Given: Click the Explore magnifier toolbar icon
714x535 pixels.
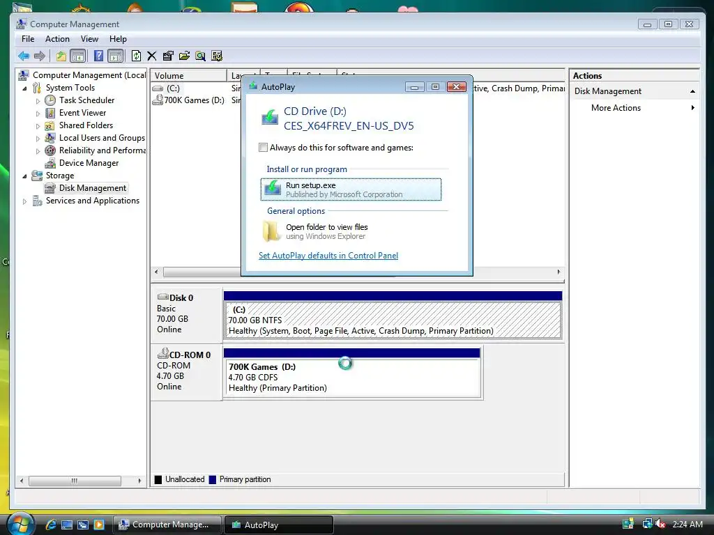Looking at the screenshot, I should pyautogui.click(x=200, y=56).
